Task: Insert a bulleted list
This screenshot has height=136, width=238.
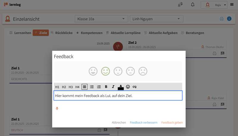Action: point(92,87)
